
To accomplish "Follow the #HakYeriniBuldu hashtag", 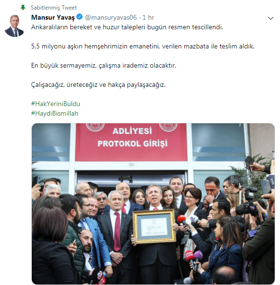I will 56,104.
